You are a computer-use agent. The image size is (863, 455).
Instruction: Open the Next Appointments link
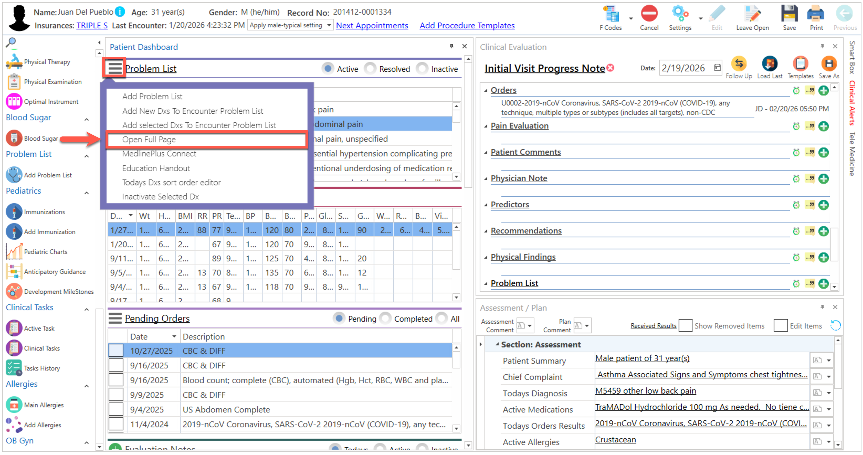tap(372, 25)
